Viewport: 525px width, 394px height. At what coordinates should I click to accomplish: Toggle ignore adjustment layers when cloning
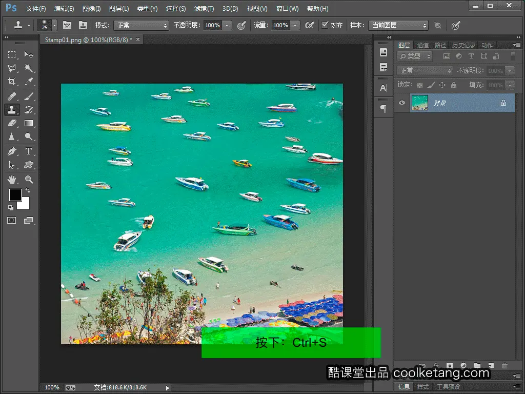(x=438, y=26)
